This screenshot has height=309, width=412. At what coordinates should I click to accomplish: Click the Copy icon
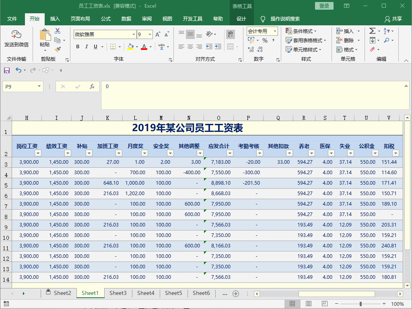click(x=57, y=40)
